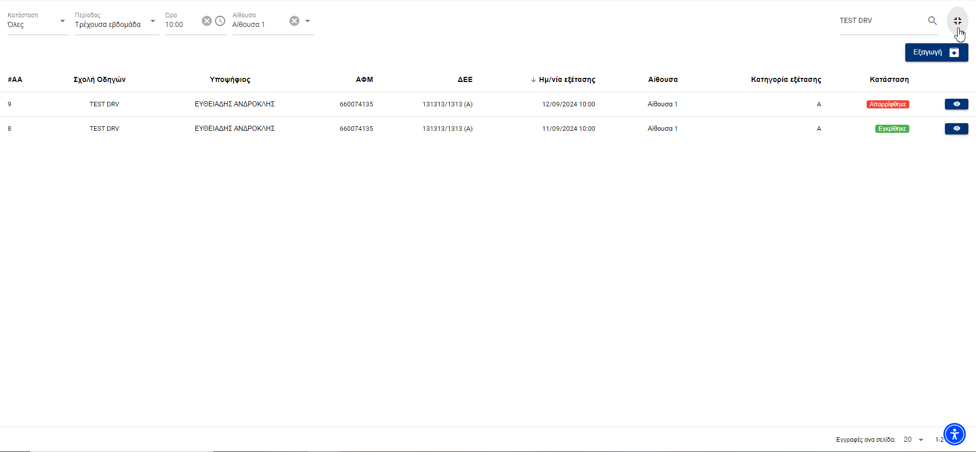Click the green Εγκρίθηκε status badge

click(892, 129)
